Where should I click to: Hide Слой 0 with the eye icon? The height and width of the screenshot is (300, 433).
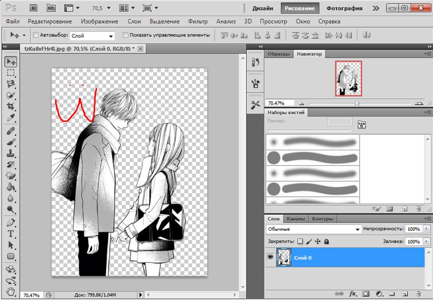click(270, 257)
